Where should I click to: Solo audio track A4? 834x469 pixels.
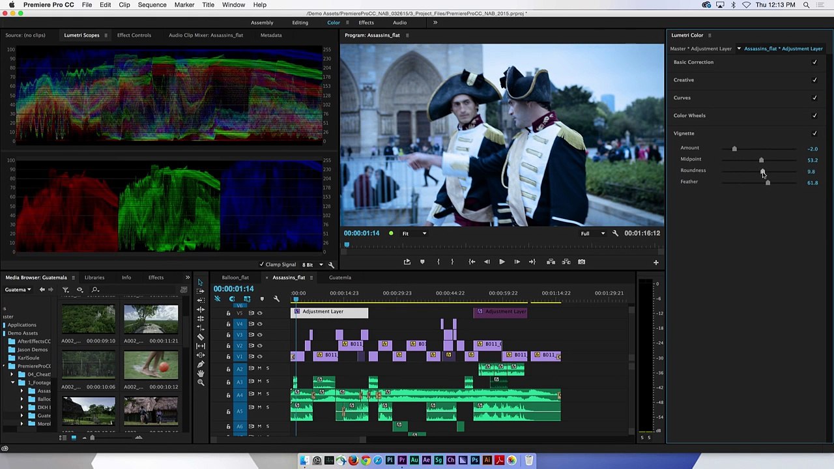[267, 395]
